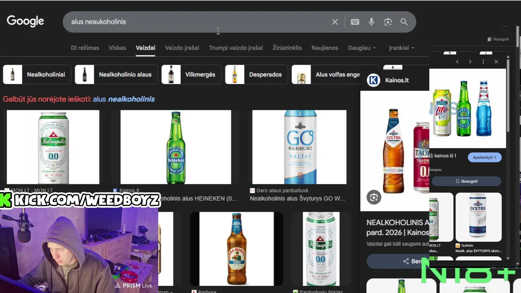
Task: Open the Ekstra can related image thumbnail
Action: (478, 217)
